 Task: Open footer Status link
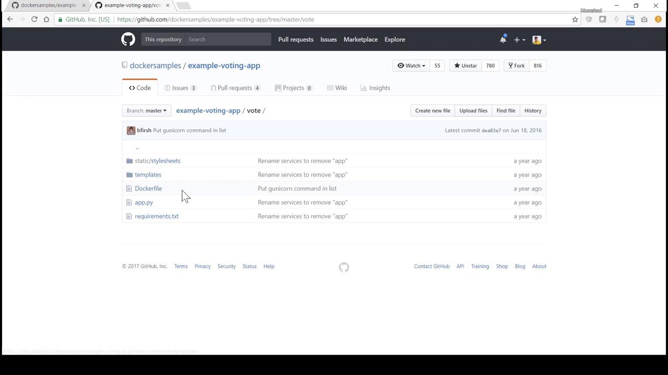(249, 266)
